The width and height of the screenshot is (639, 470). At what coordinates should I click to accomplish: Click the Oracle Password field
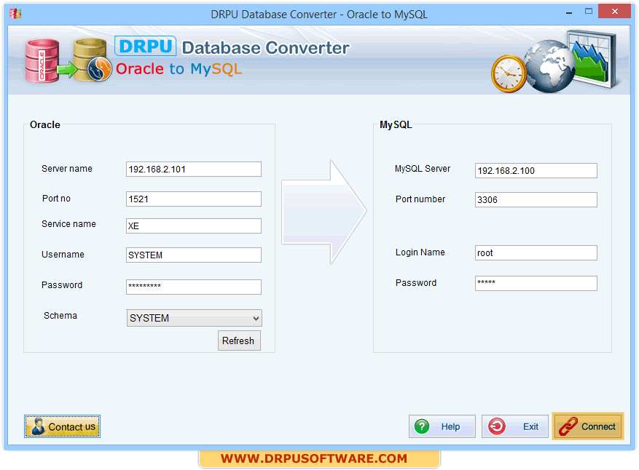(194, 287)
